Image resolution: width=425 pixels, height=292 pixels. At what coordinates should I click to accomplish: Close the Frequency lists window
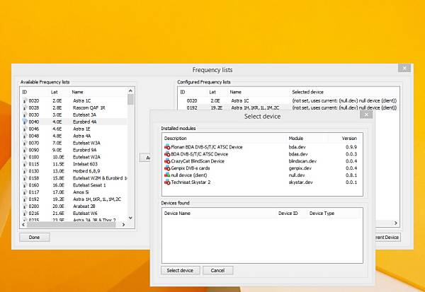click(x=404, y=68)
